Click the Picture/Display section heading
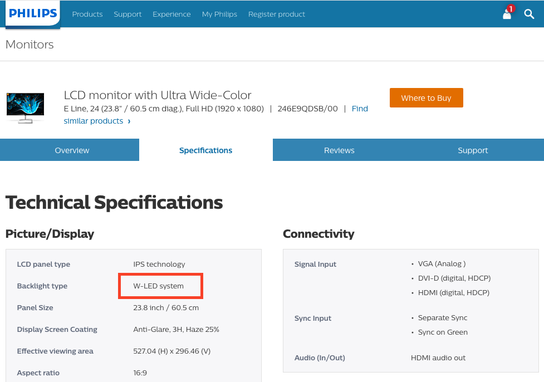 [50, 234]
